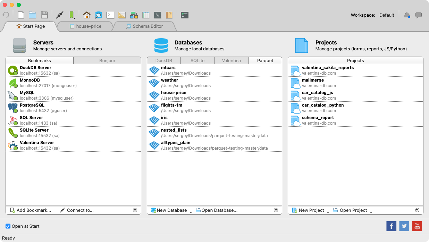Image resolution: width=429 pixels, height=242 pixels.
Task: Open the diagram editor toolbar icon
Action: (x=134, y=15)
